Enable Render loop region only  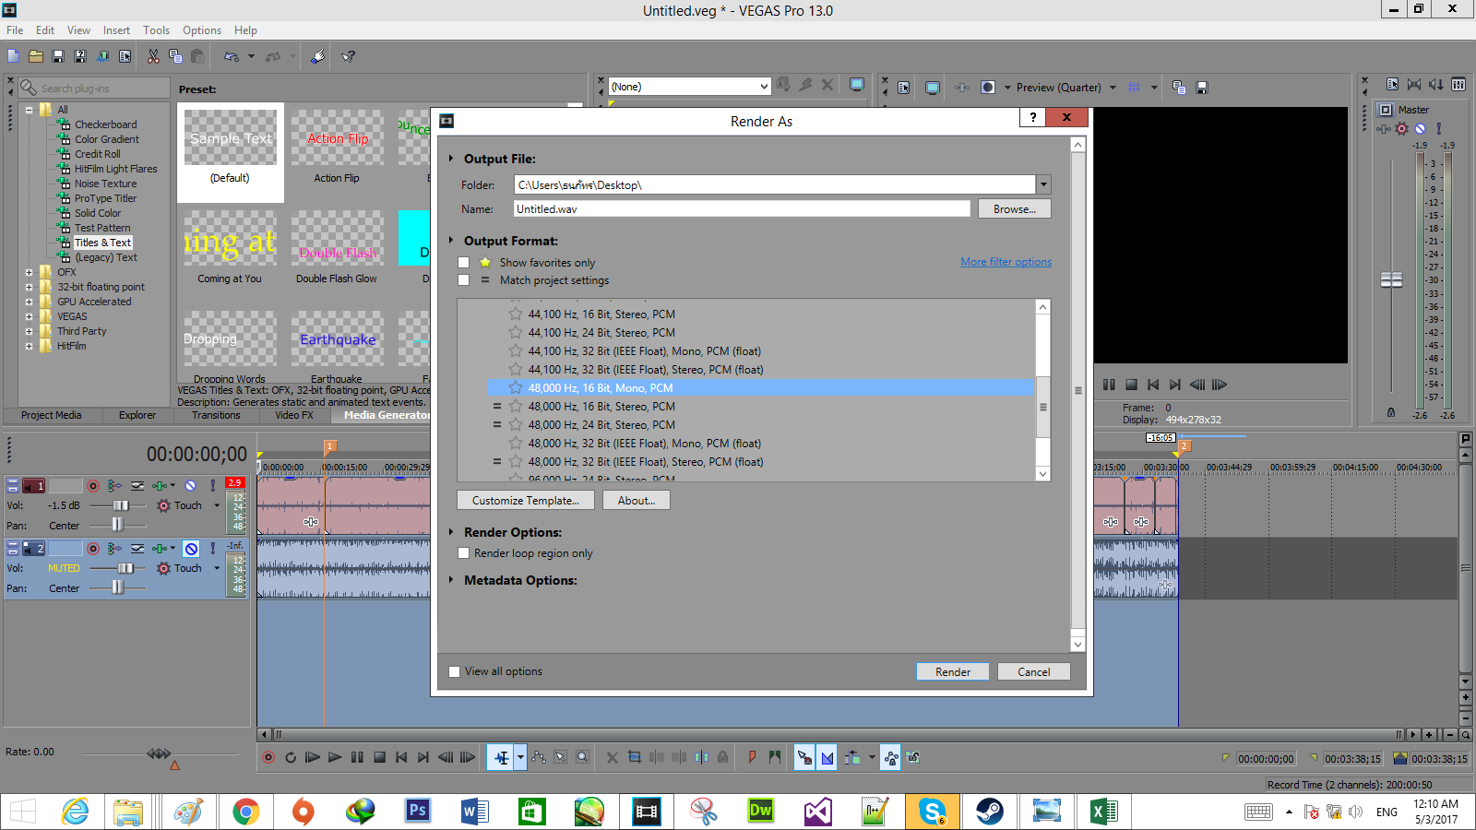point(463,553)
